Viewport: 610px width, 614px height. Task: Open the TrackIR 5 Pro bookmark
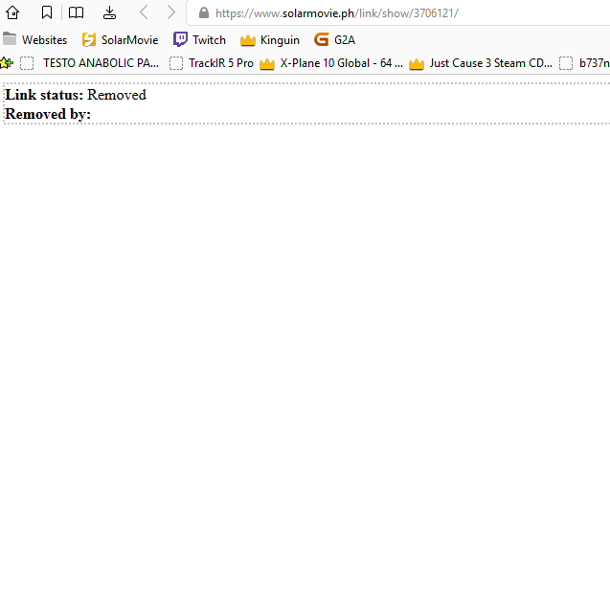pyautogui.click(x=212, y=63)
